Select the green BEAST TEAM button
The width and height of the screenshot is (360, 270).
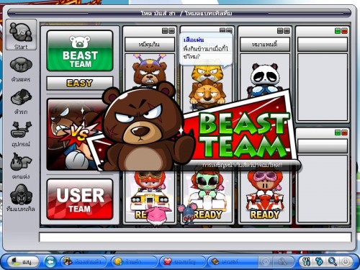(x=80, y=50)
